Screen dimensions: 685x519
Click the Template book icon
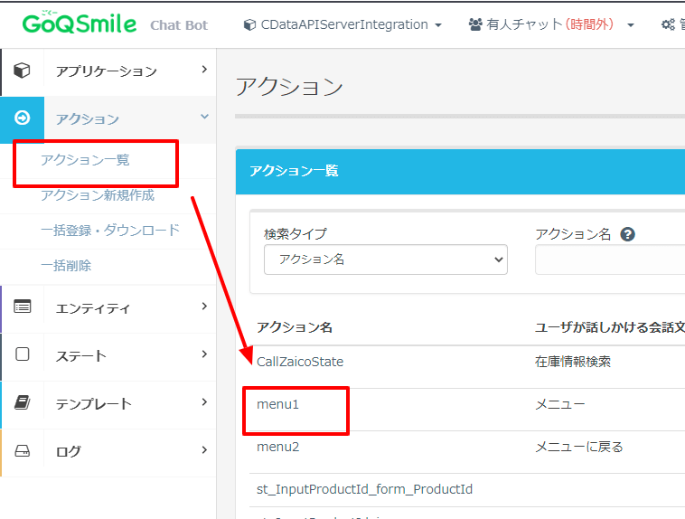[x=23, y=403]
